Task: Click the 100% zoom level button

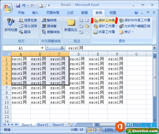Action: pyautogui.click(x=109, y=130)
